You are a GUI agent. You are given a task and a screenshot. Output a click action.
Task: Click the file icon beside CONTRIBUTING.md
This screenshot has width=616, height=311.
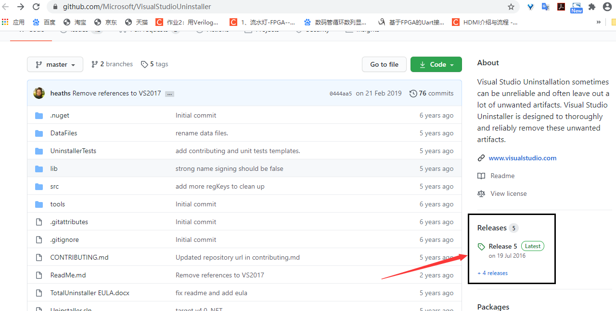(39, 257)
